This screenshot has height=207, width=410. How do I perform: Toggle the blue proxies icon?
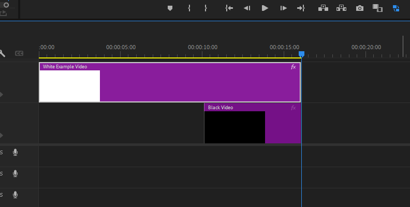[x=396, y=8]
